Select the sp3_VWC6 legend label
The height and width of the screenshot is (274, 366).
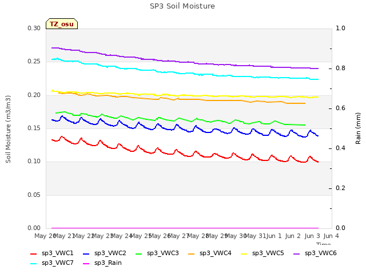320,253
